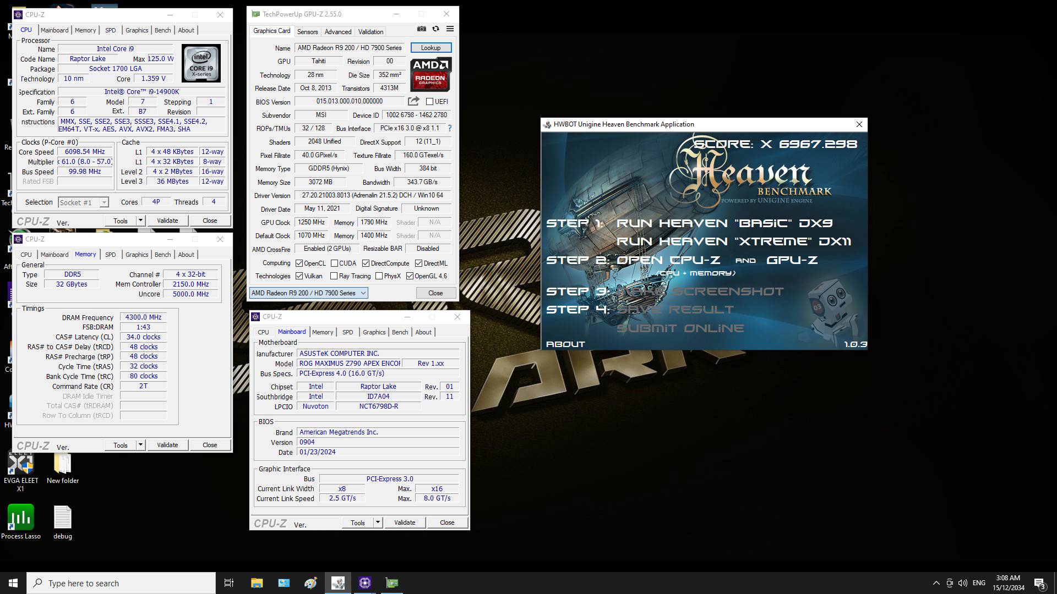1057x594 pixels.
Task: Expand Tools arrow in CPU-Z Memory window
Action: [x=140, y=445]
